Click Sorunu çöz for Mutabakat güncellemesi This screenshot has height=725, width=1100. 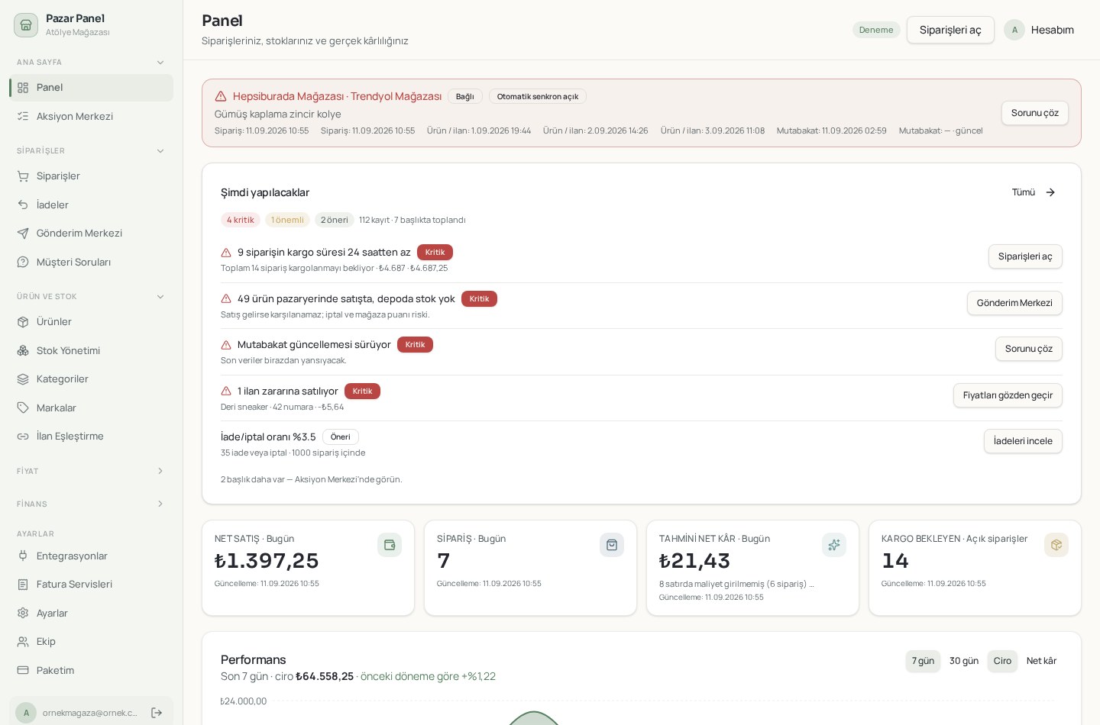click(1029, 349)
